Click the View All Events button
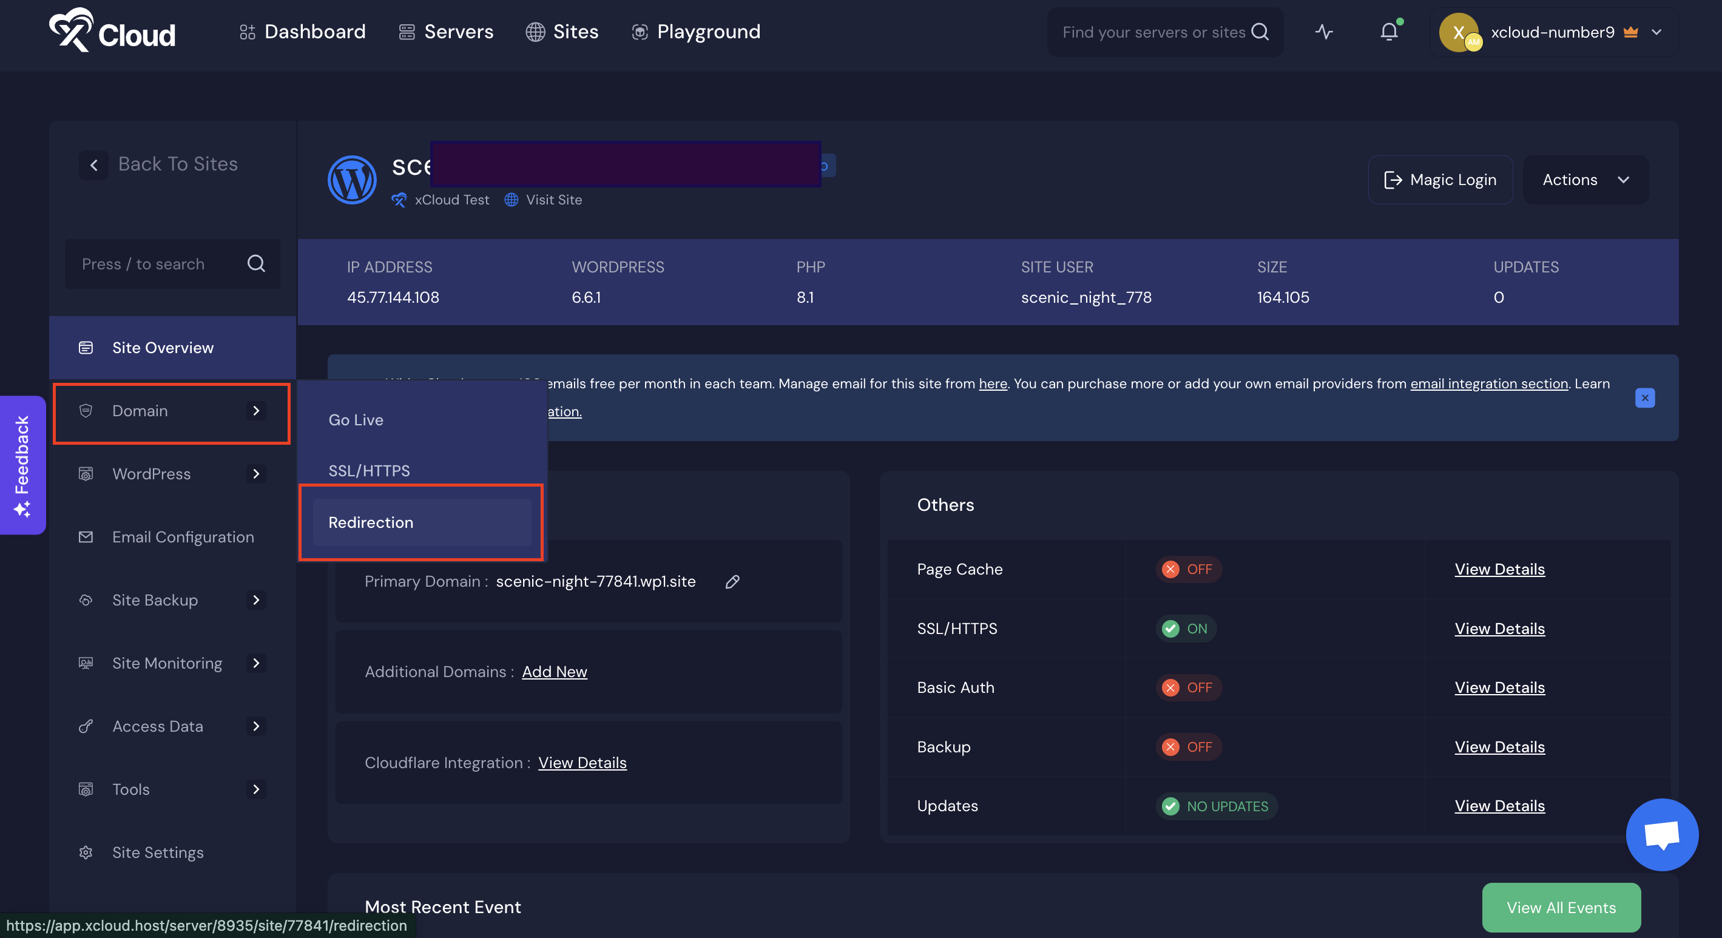The image size is (1722, 938). coord(1561,907)
